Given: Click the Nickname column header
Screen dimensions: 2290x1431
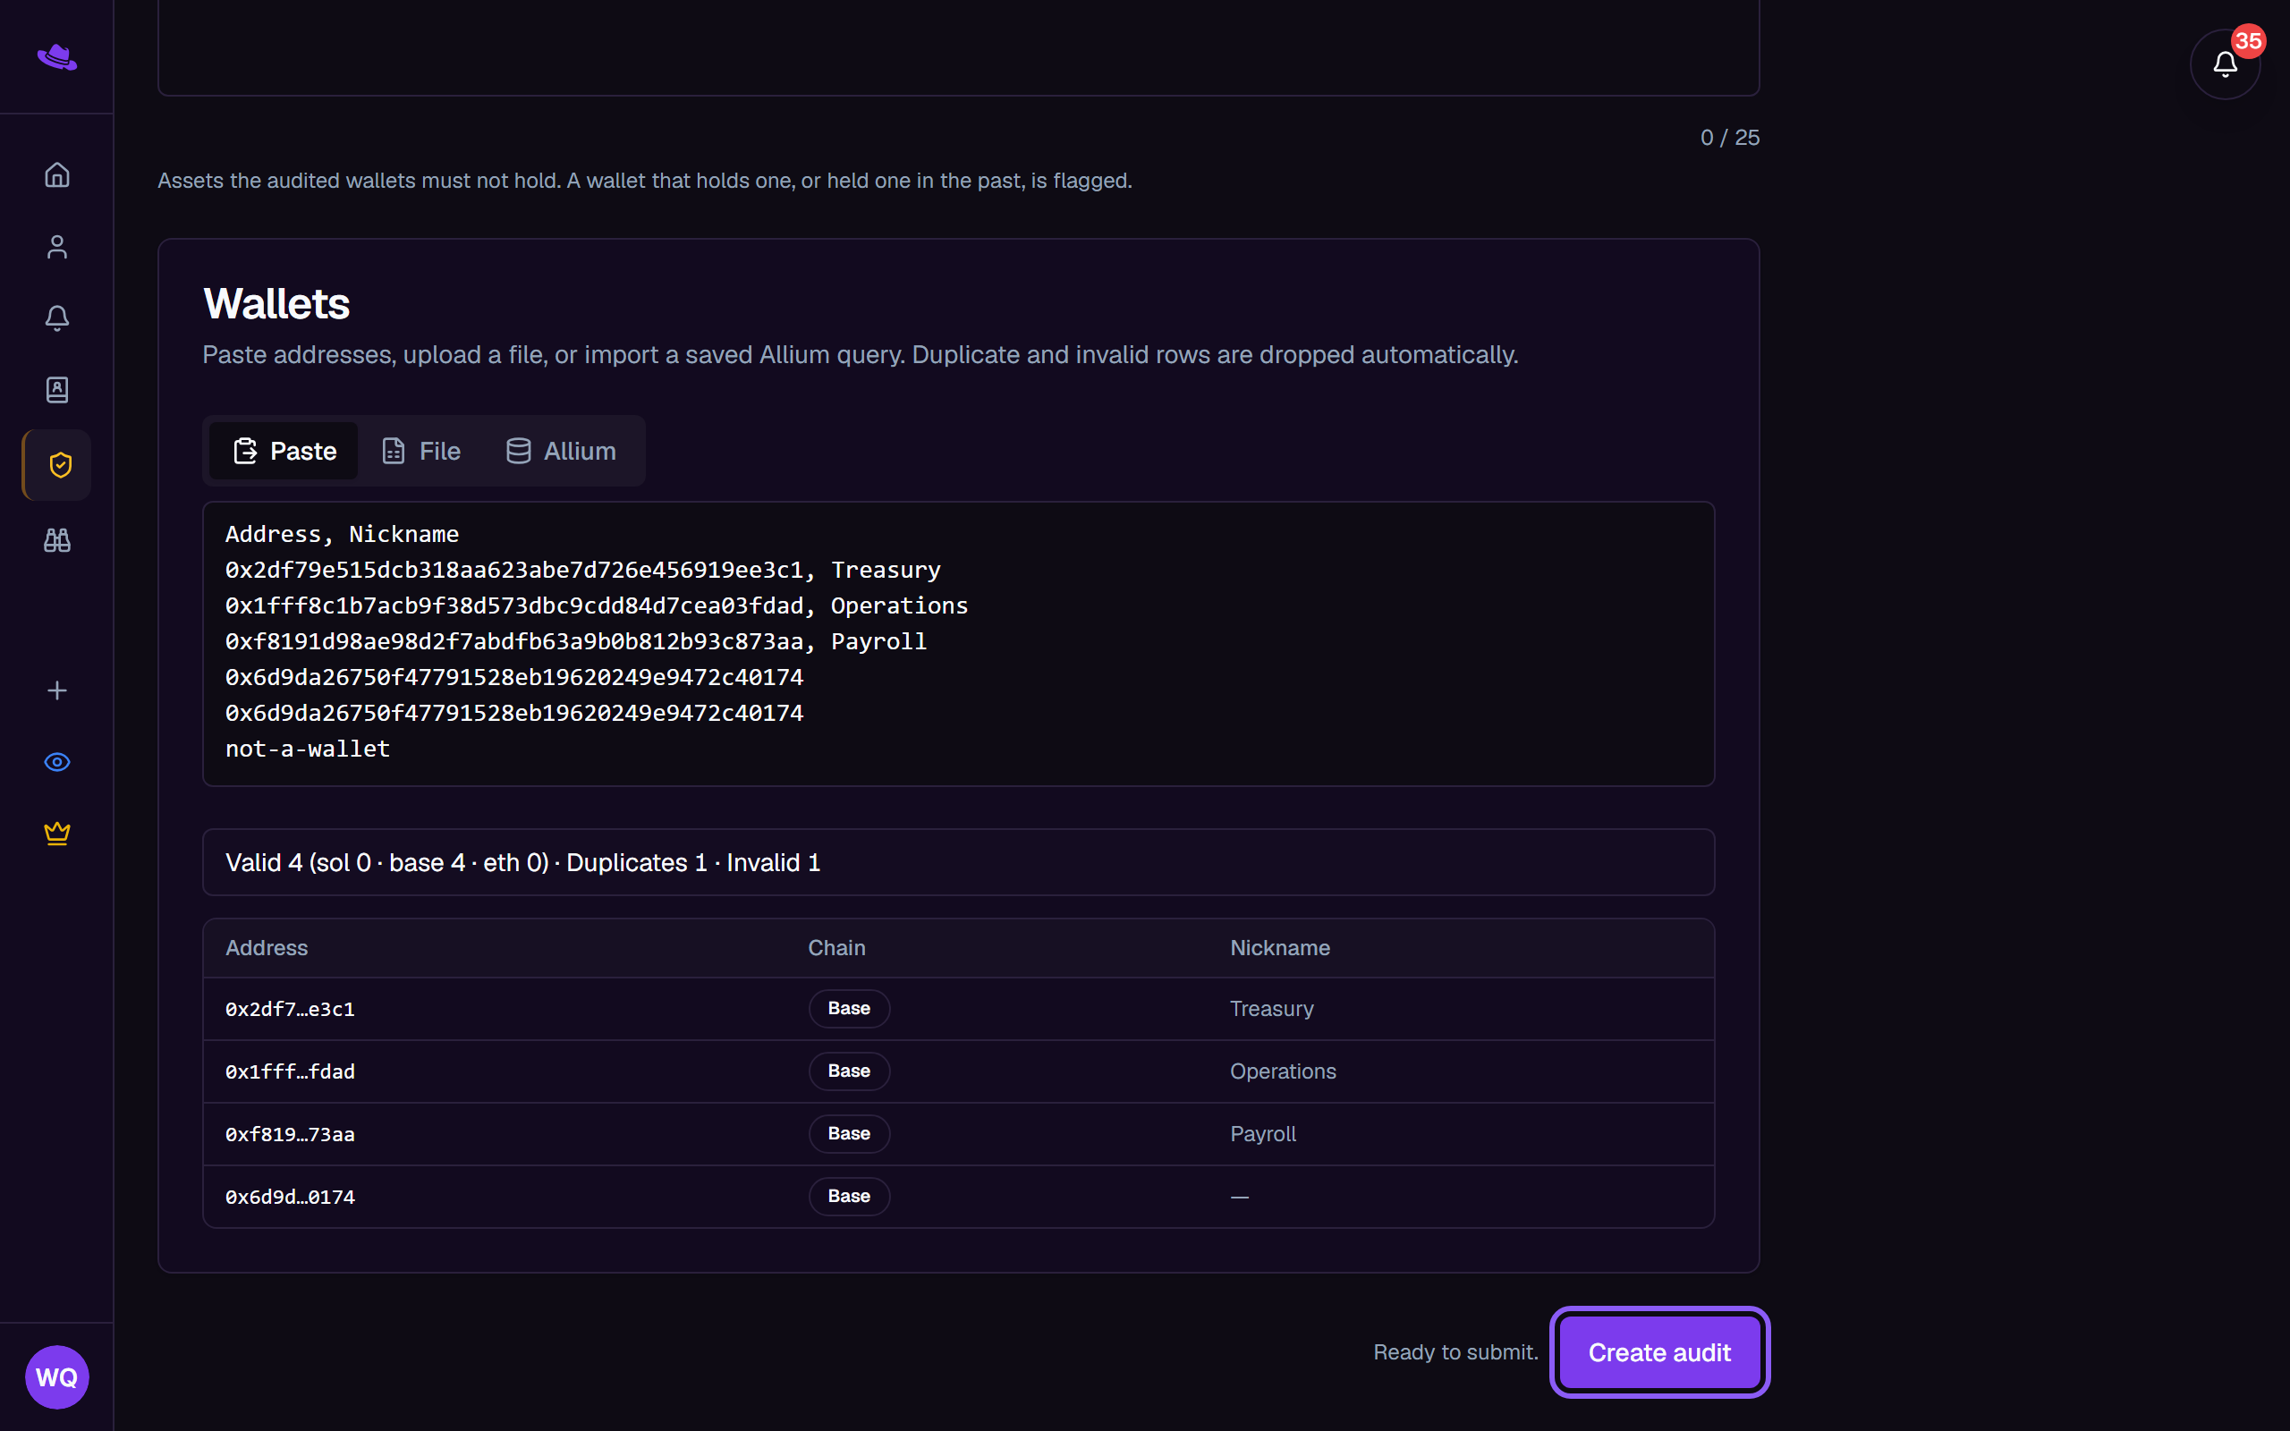Looking at the screenshot, I should coord(1279,947).
